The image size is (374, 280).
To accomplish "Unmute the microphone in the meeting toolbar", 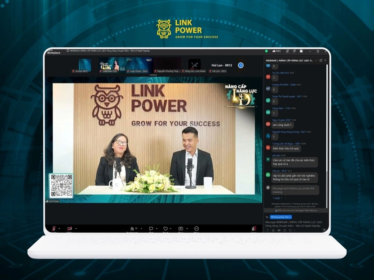I will pyautogui.click(x=54, y=228).
